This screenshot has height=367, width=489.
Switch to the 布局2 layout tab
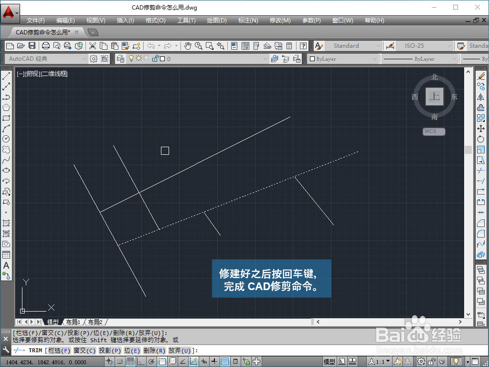[x=95, y=322]
